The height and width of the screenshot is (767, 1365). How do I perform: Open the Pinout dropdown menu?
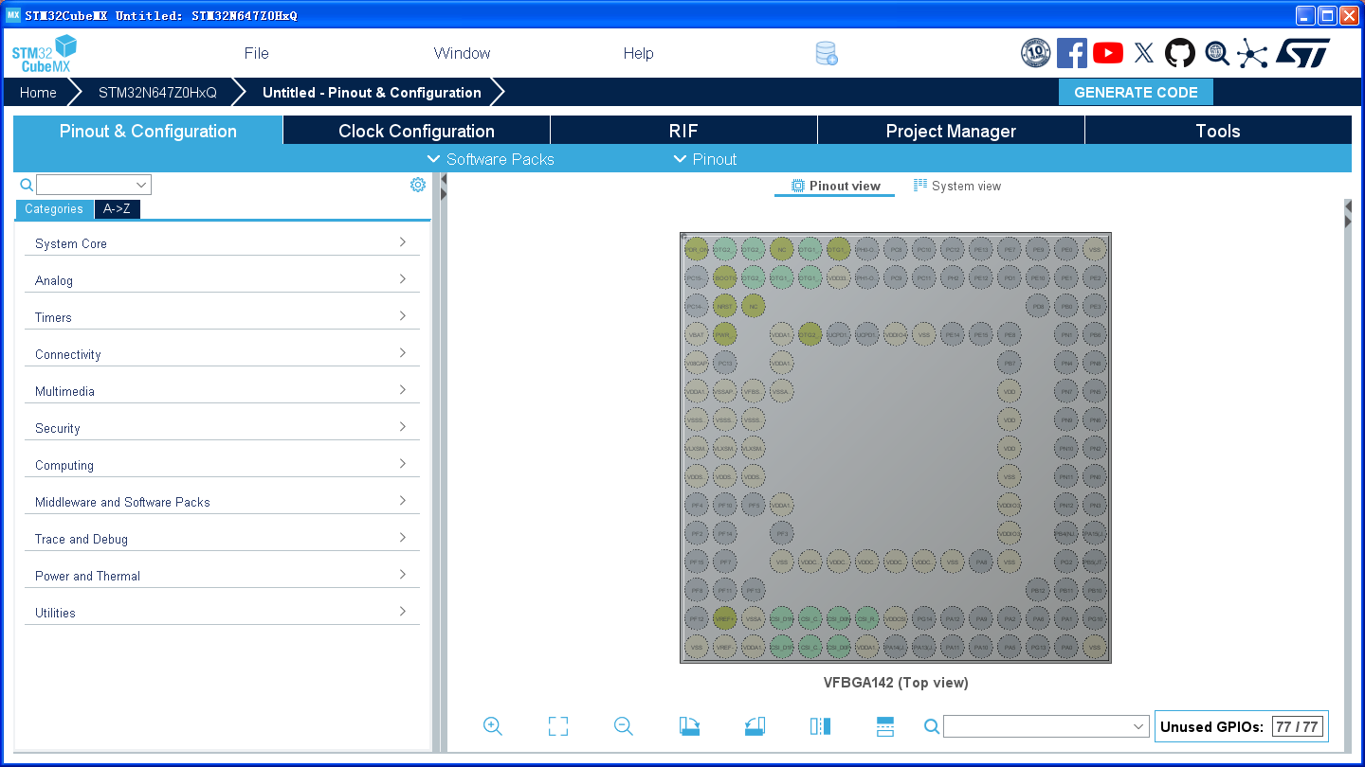click(705, 159)
